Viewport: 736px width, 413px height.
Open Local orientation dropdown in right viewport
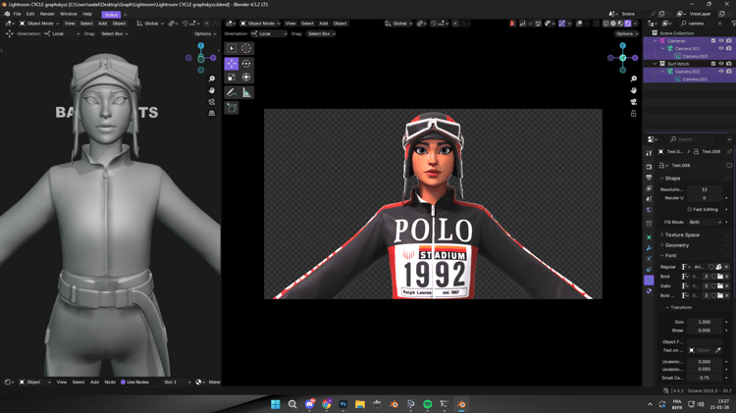click(x=269, y=33)
